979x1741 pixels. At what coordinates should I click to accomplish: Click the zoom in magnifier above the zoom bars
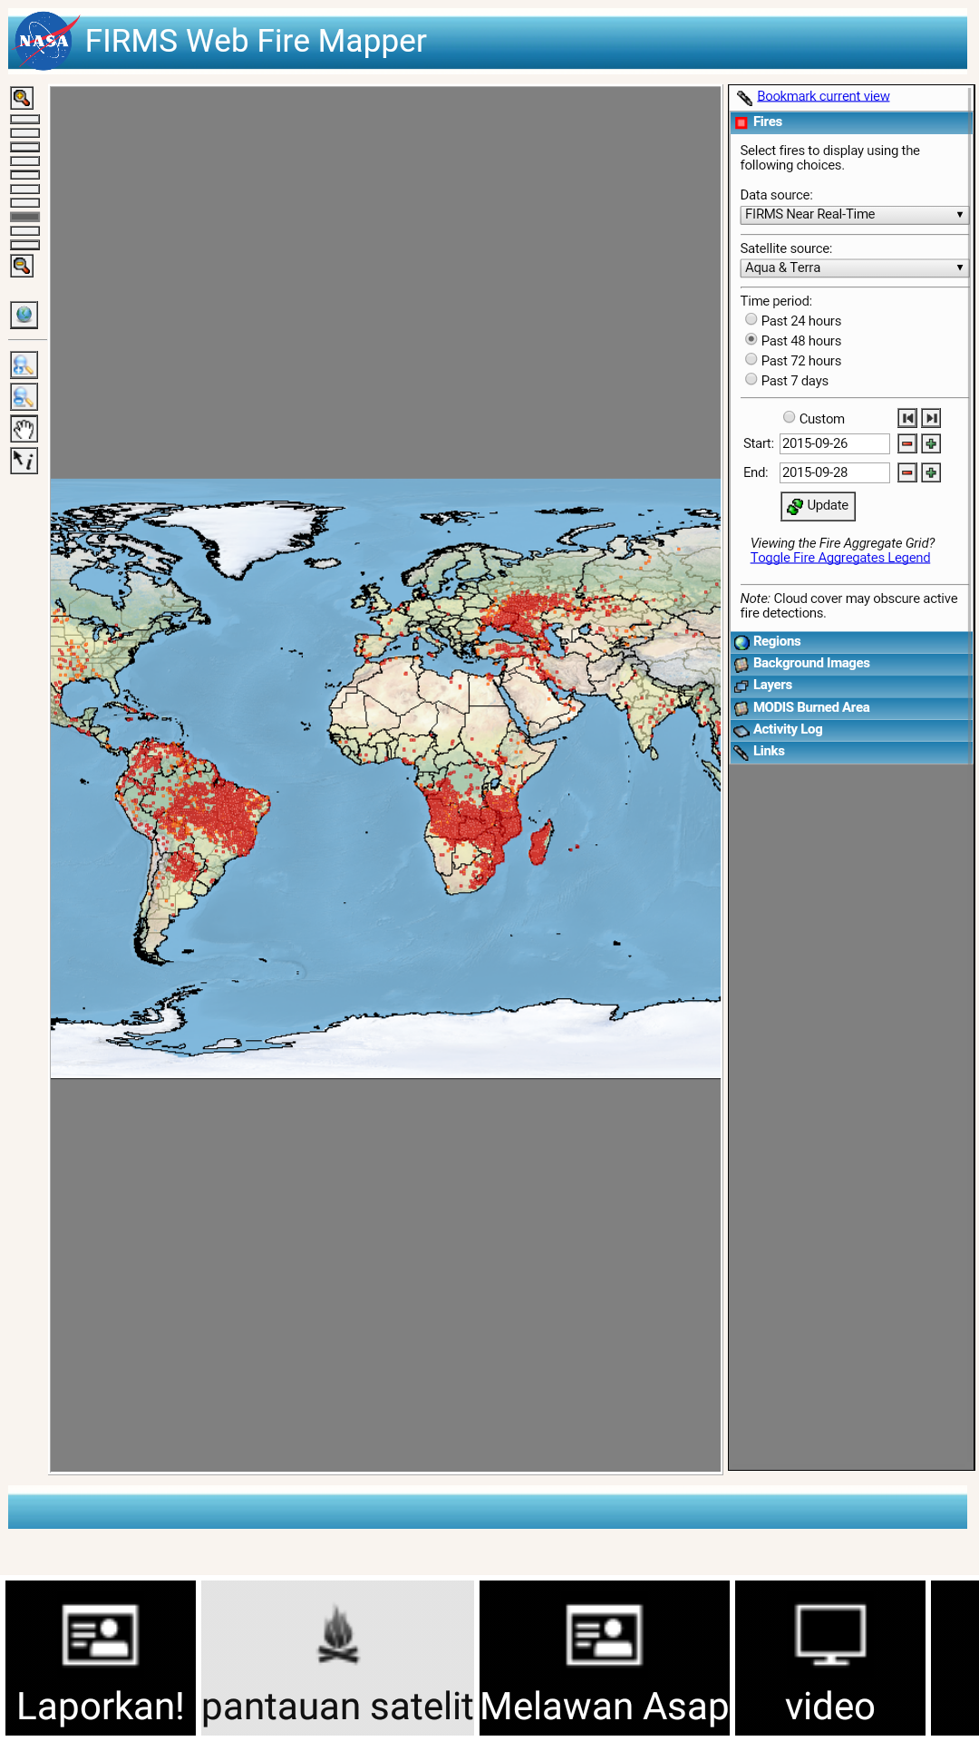(23, 98)
